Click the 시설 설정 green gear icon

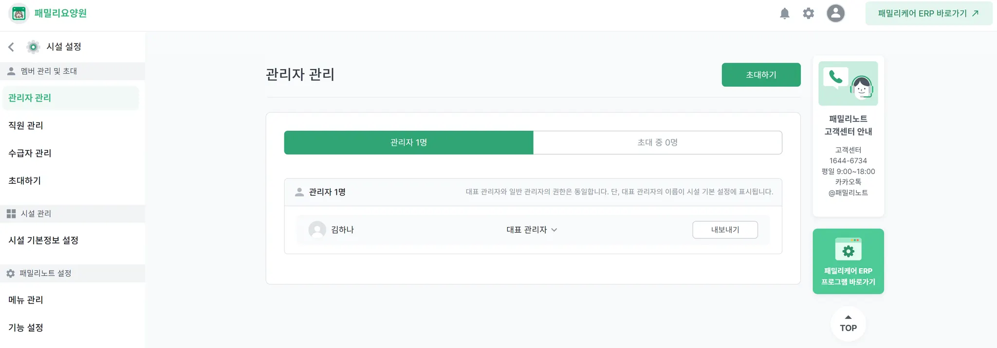[x=33, y=47]
